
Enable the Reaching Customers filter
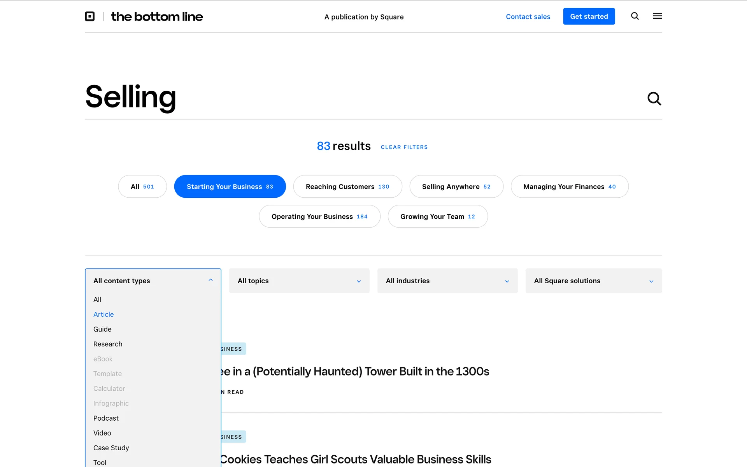pos(347,186)
